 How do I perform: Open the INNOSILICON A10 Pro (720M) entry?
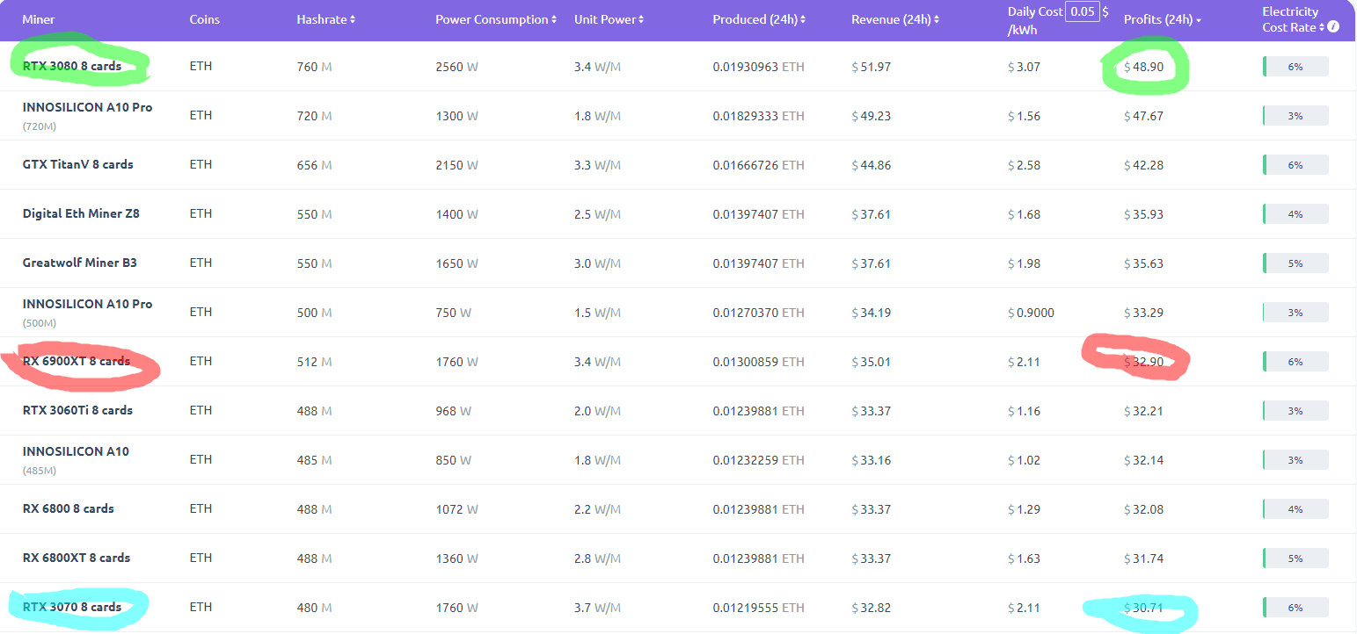pyautogui.click(x=87, y=107)
